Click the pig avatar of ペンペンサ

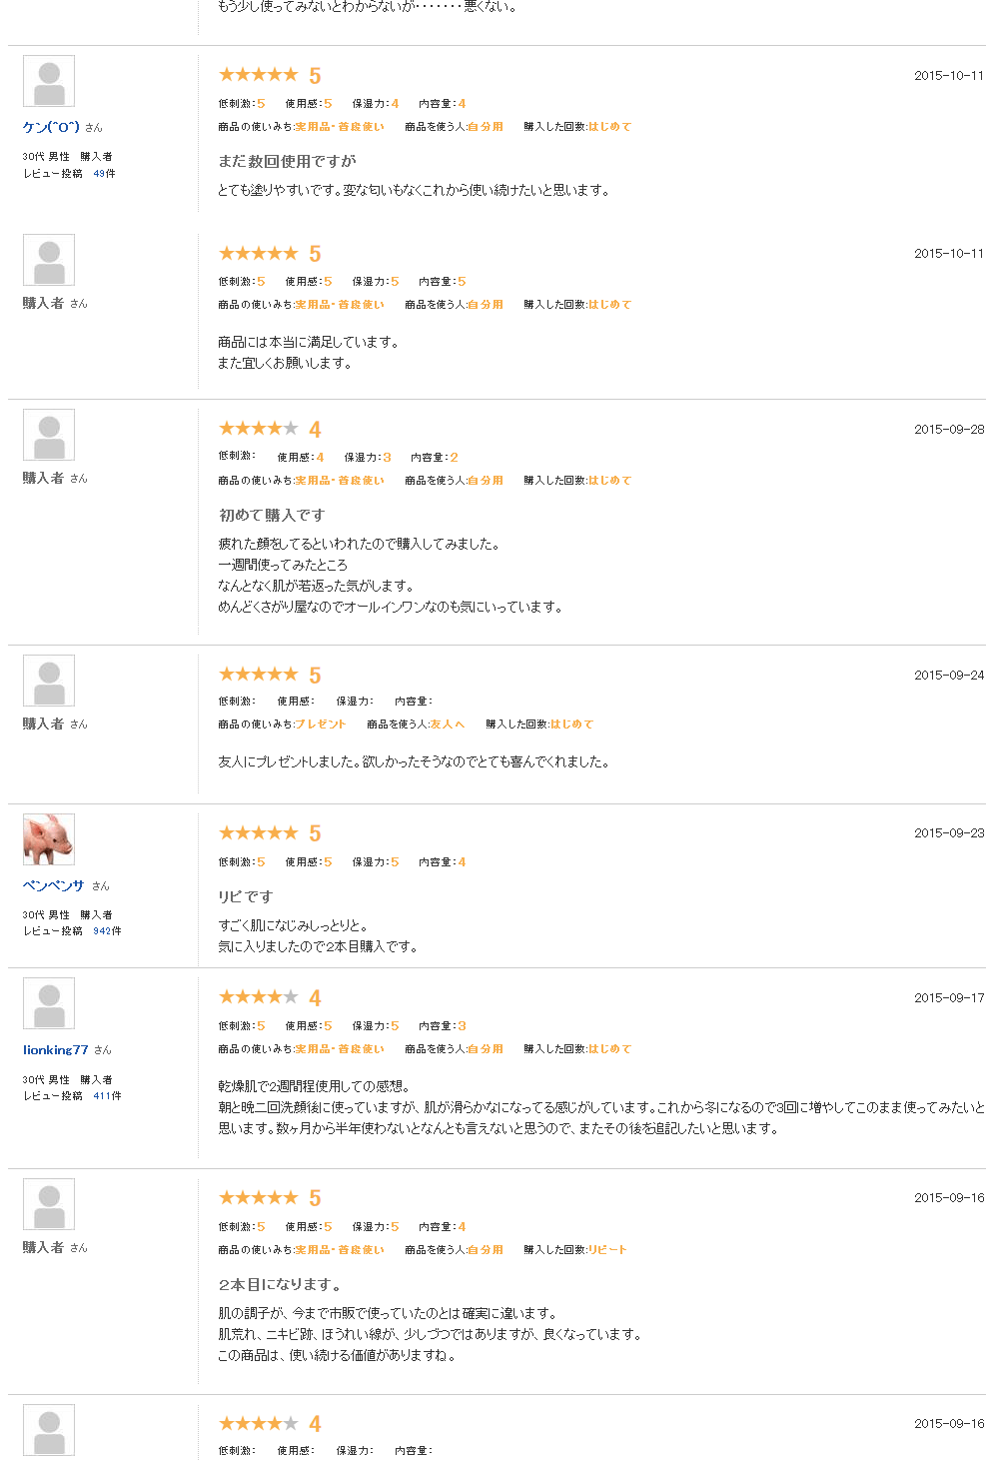[x=49, y=839]
